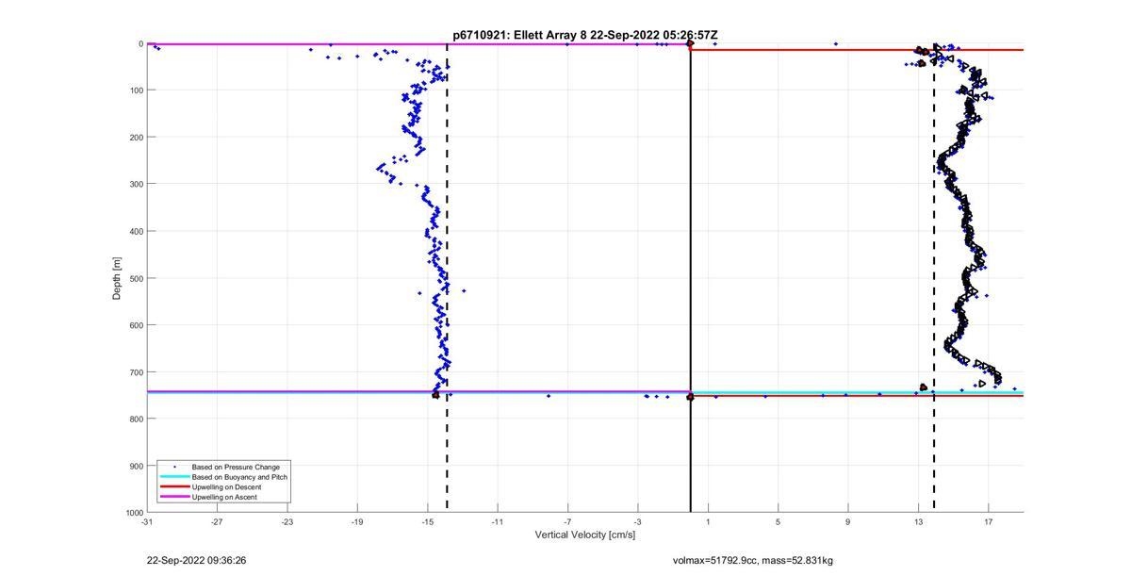
Task: Click the 'volmax=51792.9cc, mass=52.831kg' text
Action: (752, 560)
